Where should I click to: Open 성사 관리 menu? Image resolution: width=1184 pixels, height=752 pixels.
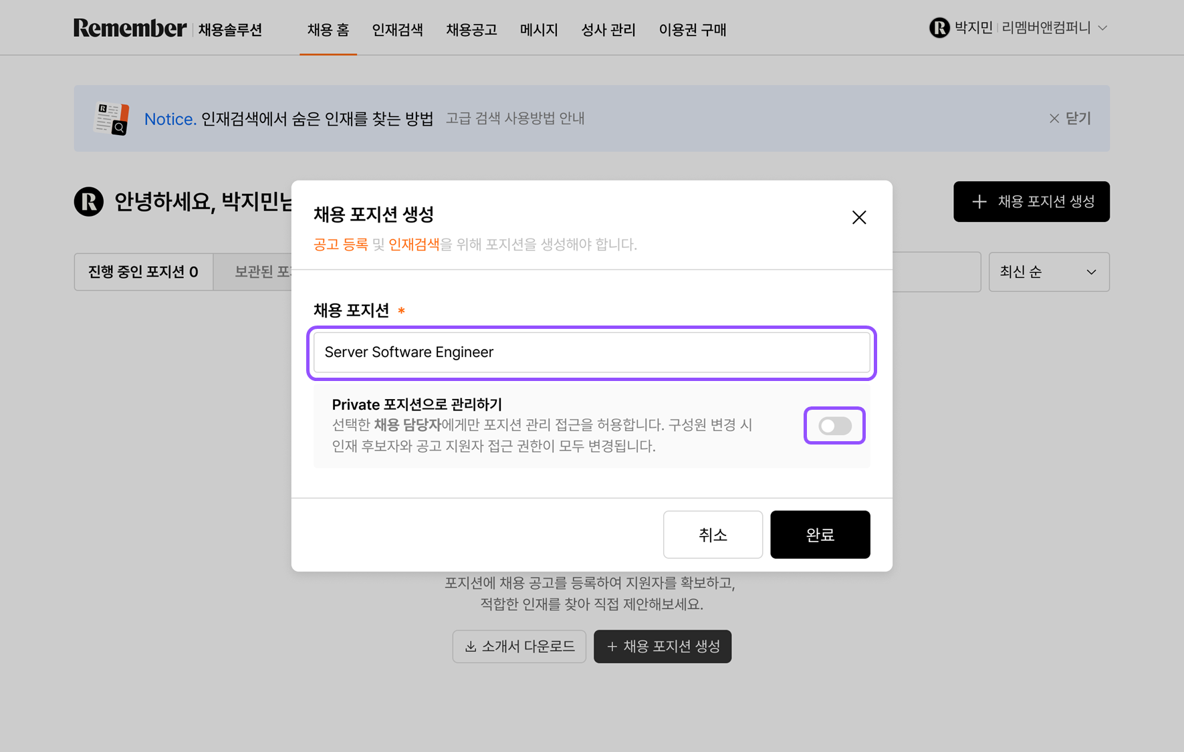608,30
